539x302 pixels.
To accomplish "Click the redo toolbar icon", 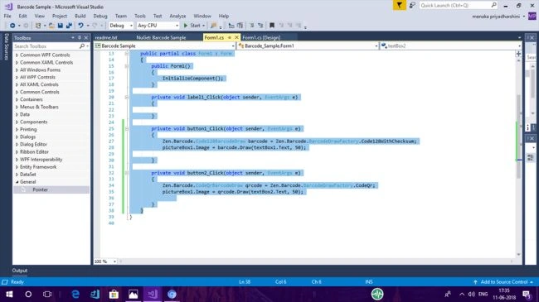I will [x=95, y=26].
